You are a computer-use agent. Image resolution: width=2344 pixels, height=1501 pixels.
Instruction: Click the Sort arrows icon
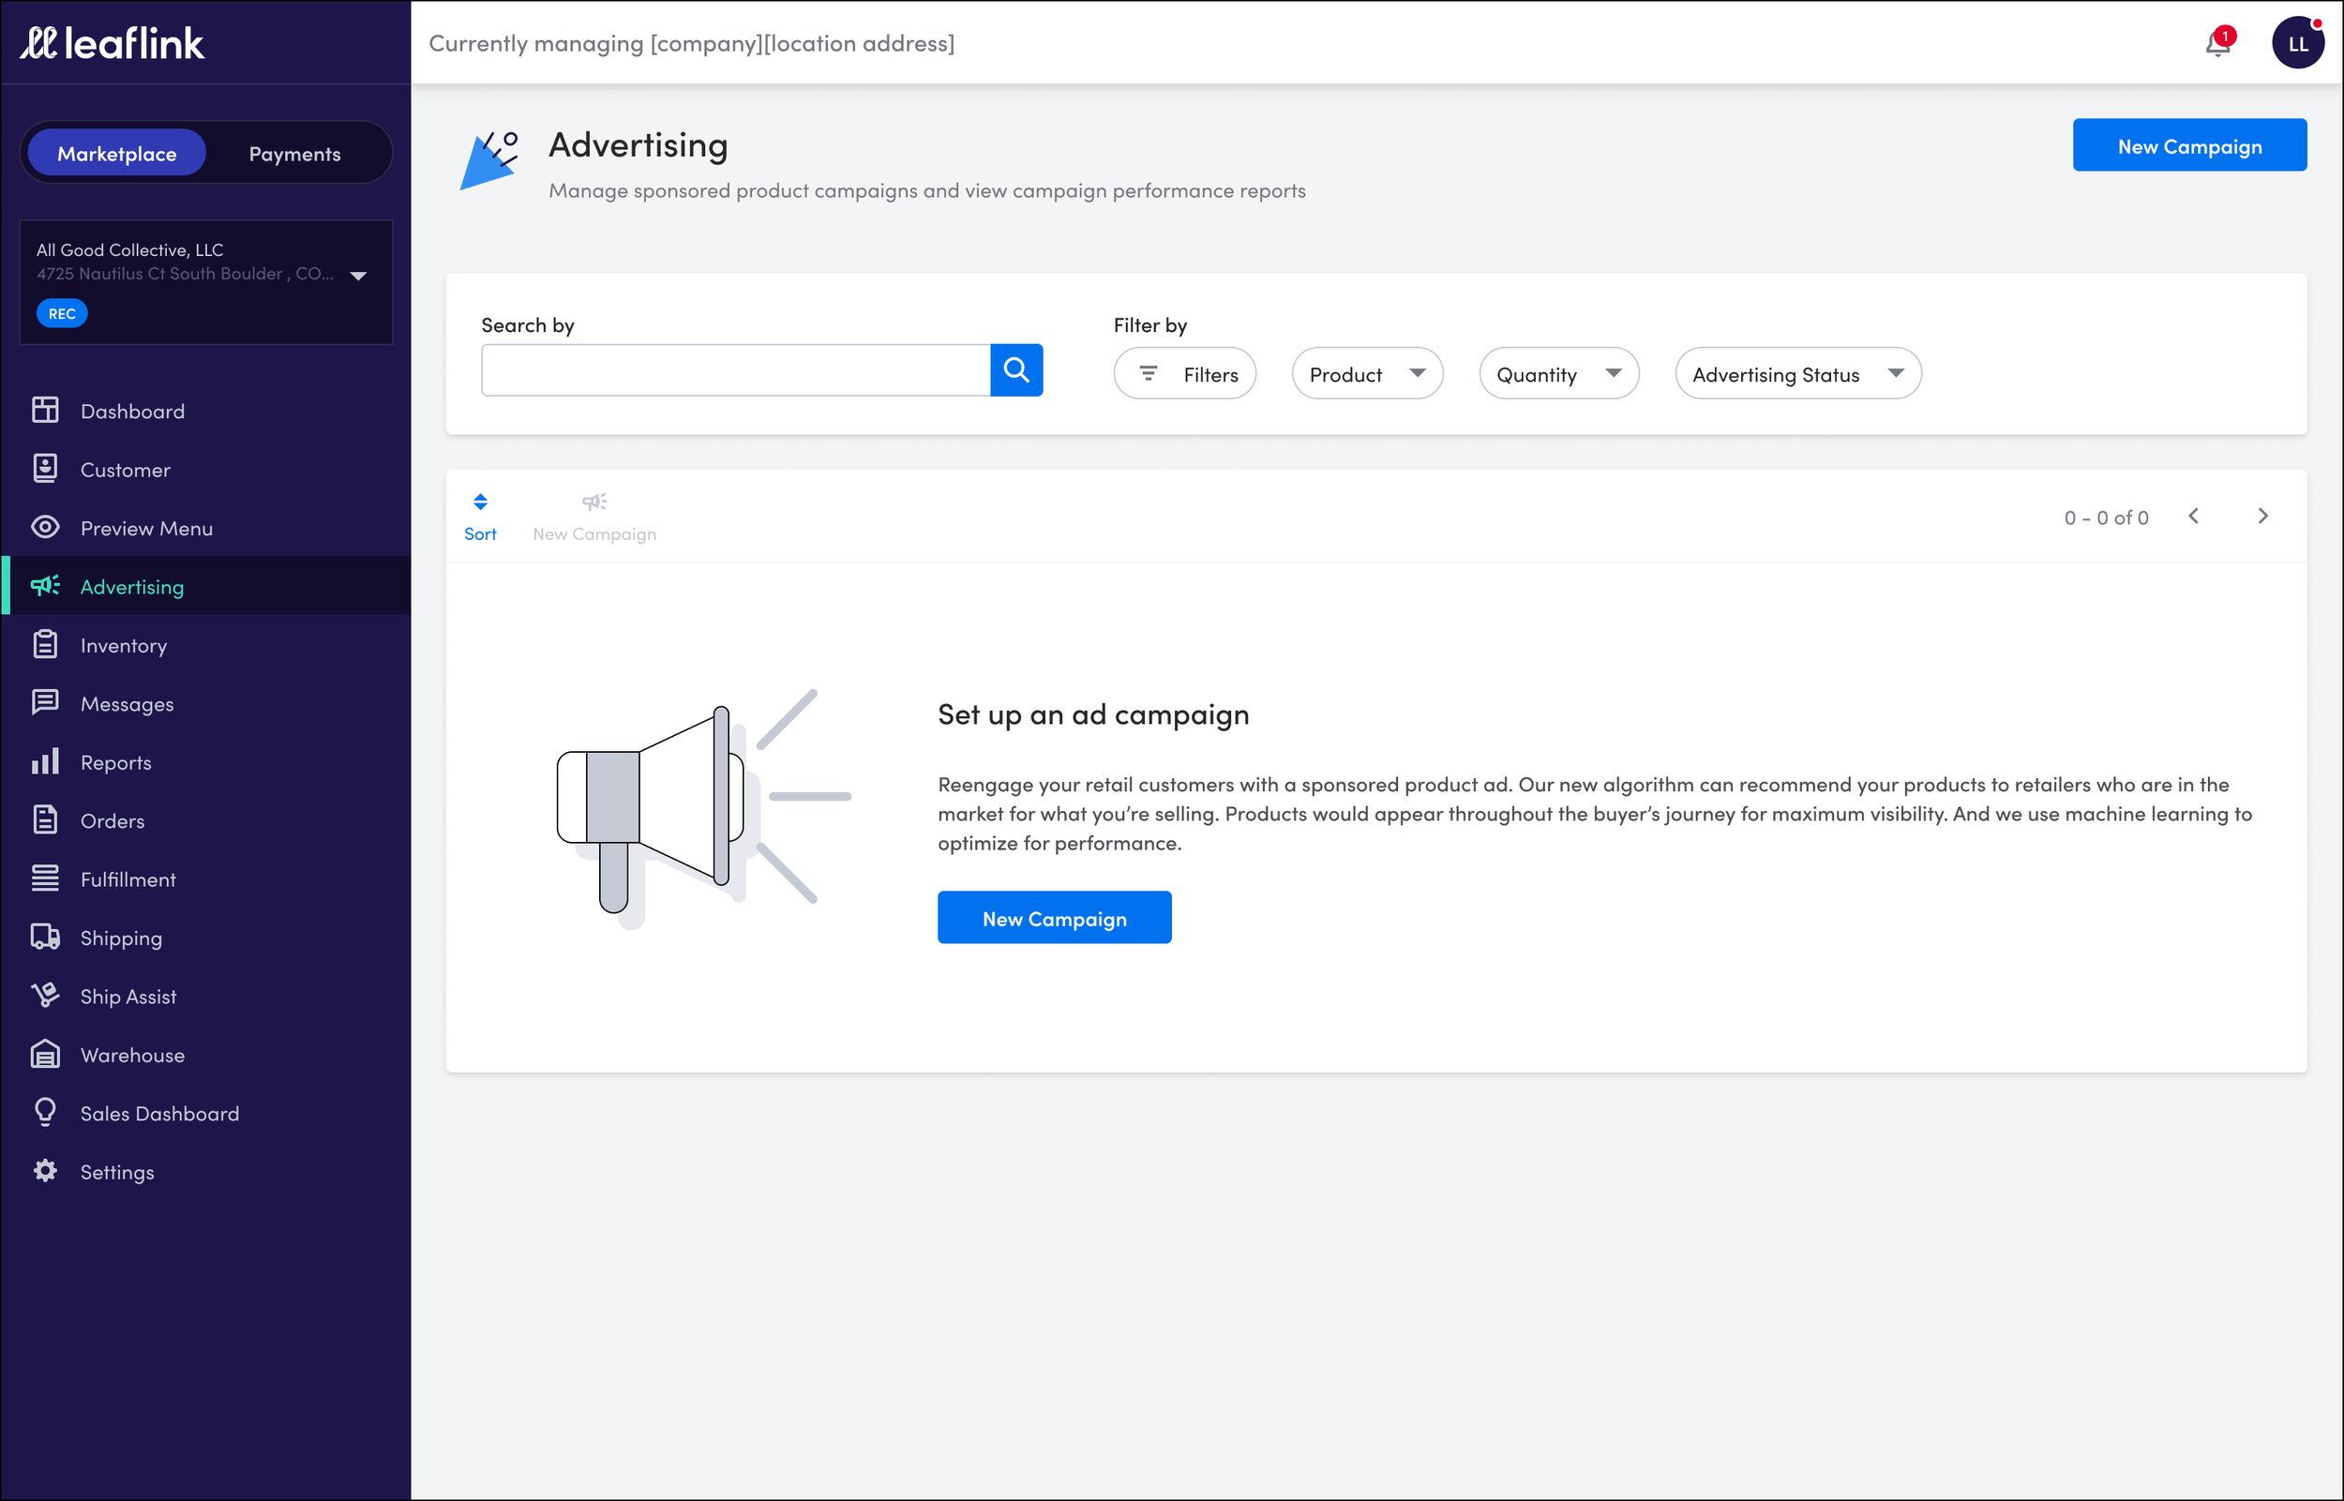(480, 502)
